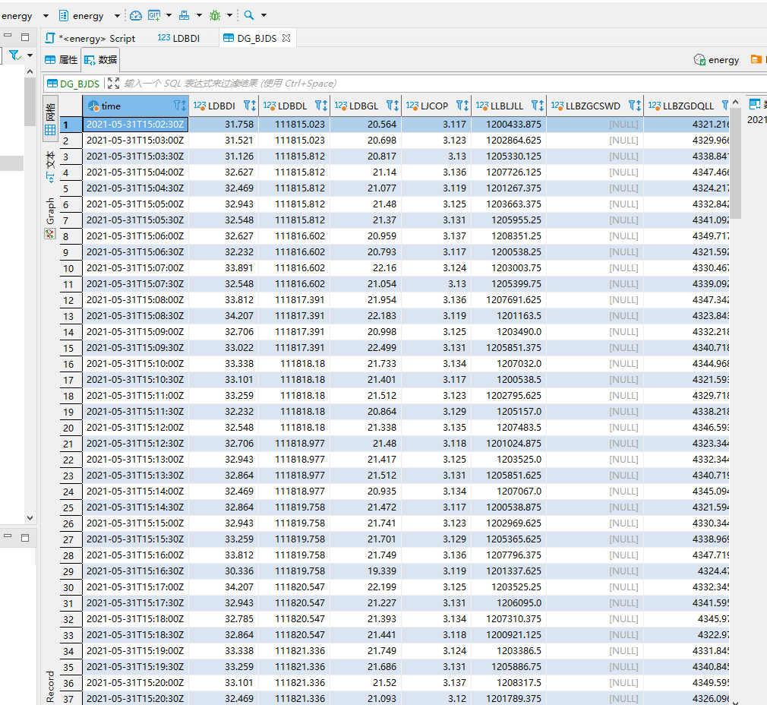
Task: Switch to the LDBDI editor tab
Action: tap(179, 38)
